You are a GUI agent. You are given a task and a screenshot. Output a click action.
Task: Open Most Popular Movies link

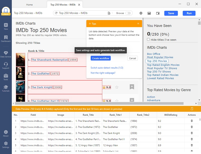coord(160,57)
